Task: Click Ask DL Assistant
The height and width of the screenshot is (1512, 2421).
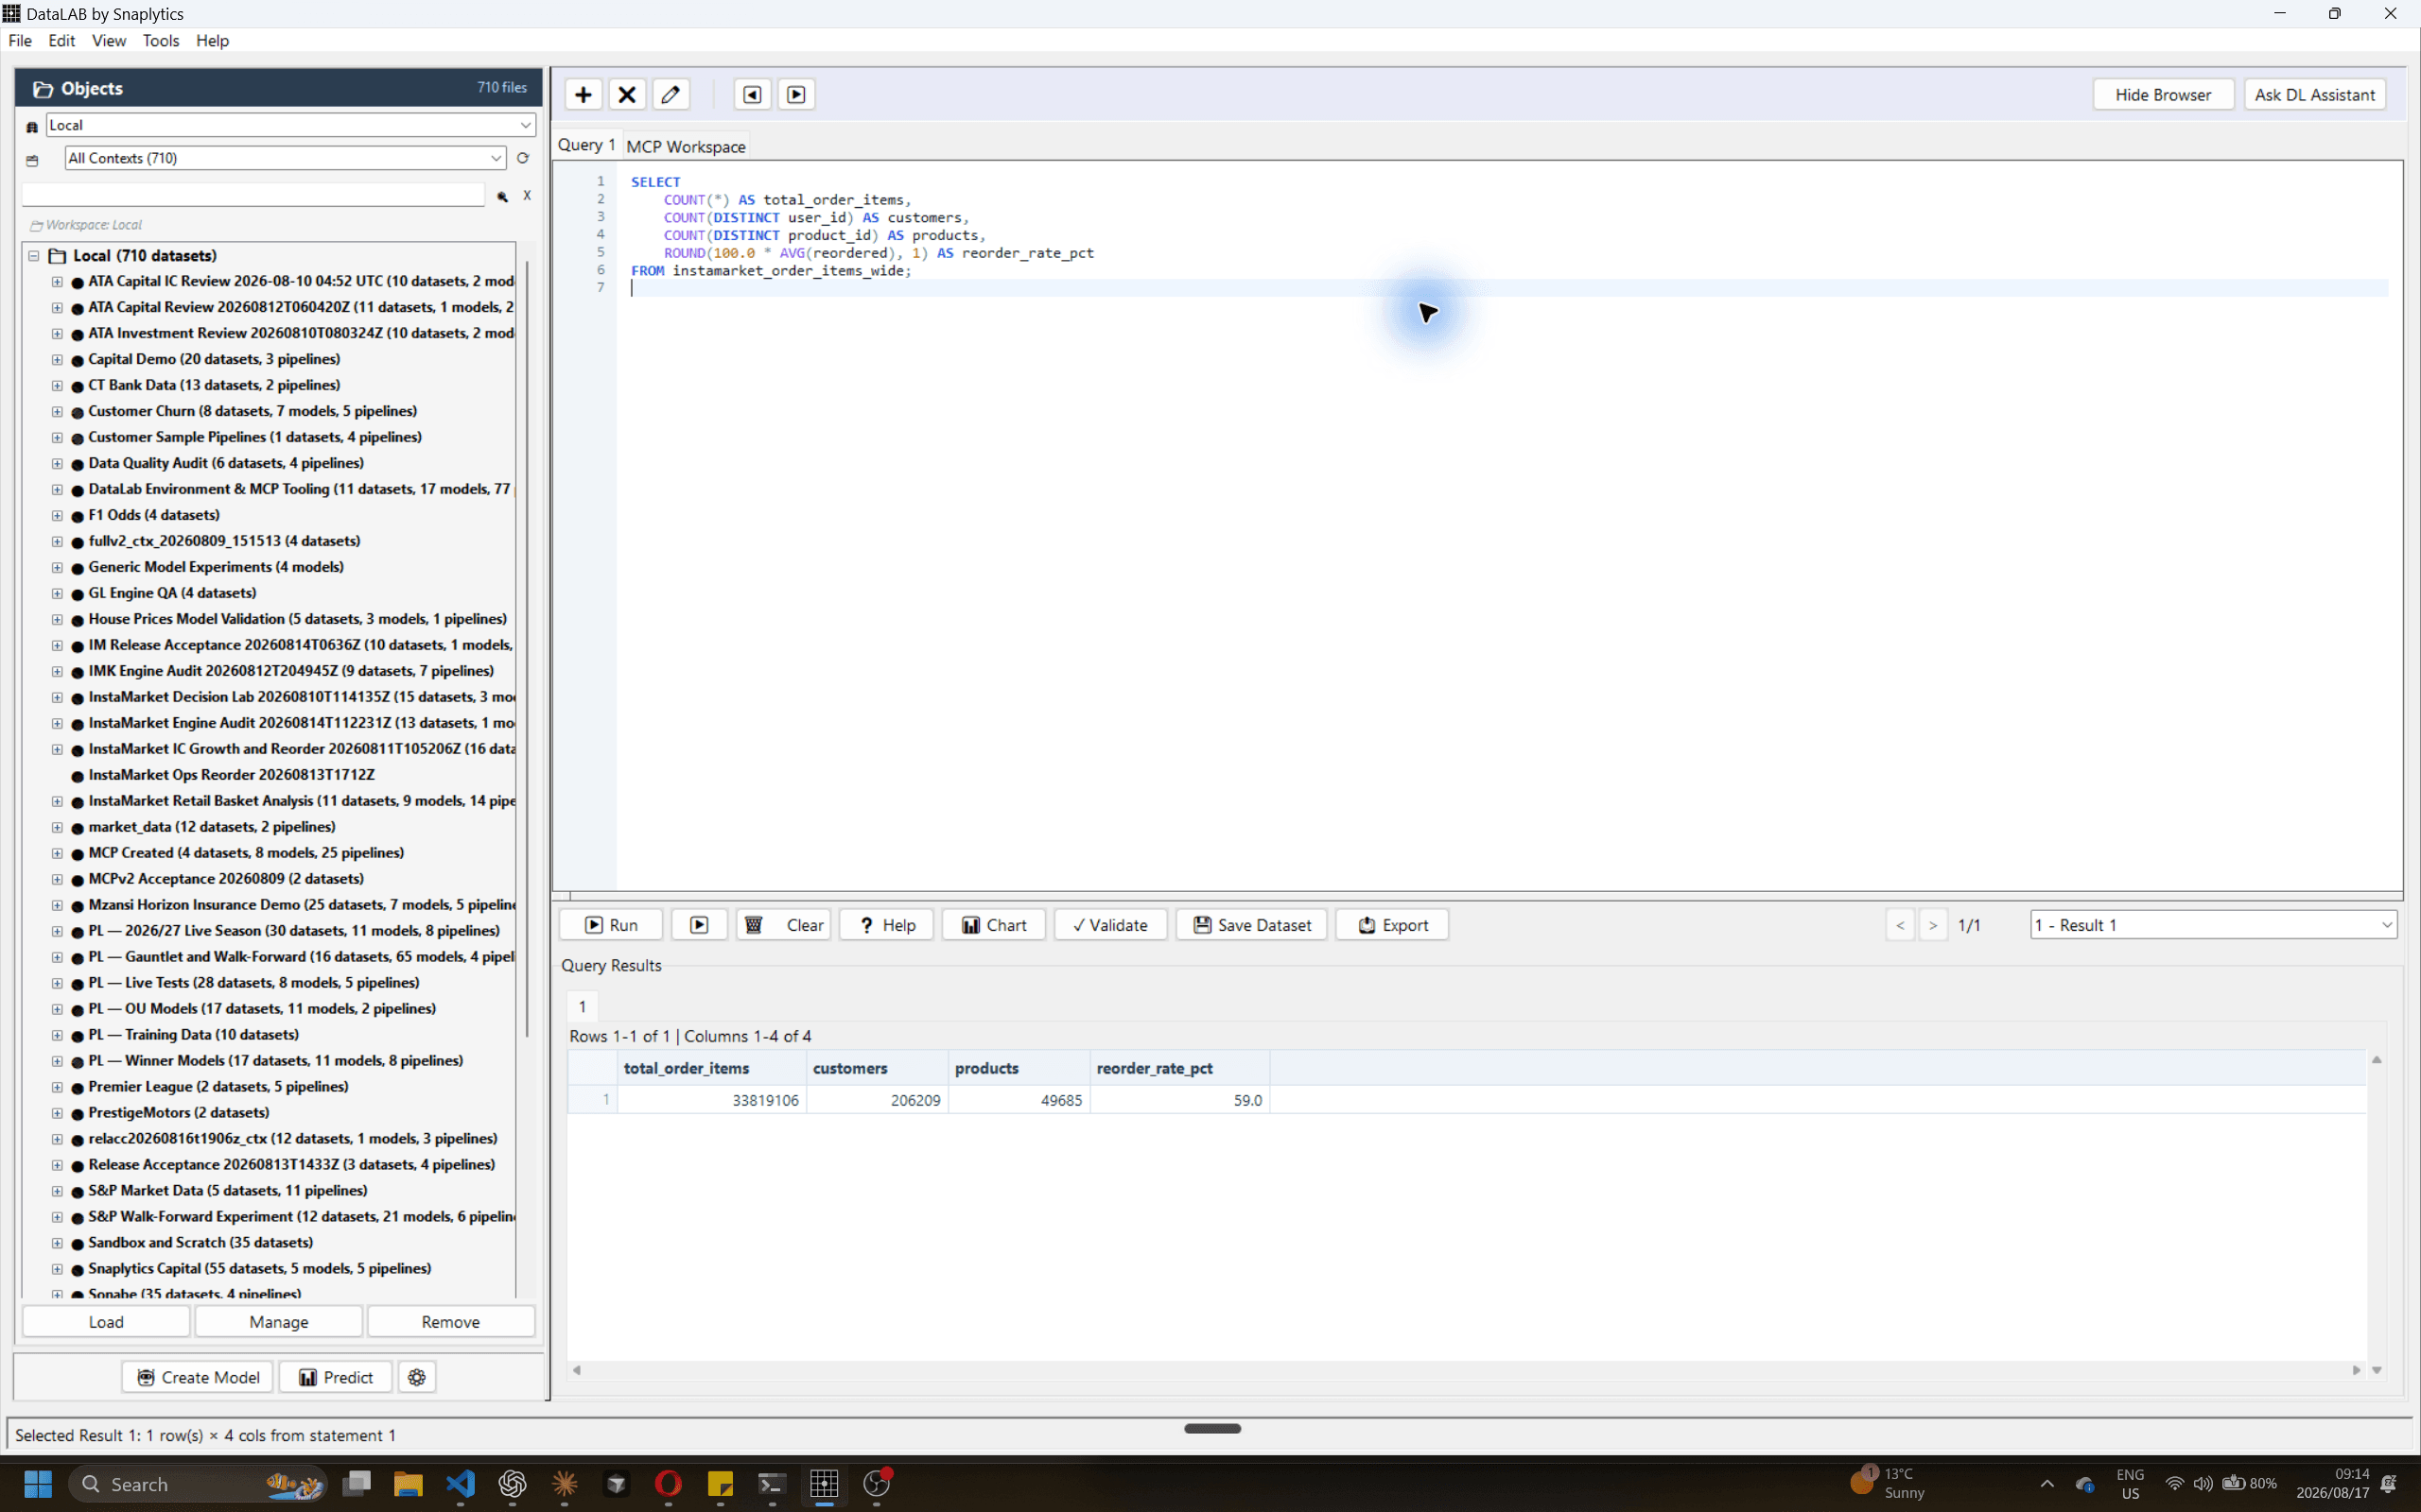Action: (x=2314, y=95)
